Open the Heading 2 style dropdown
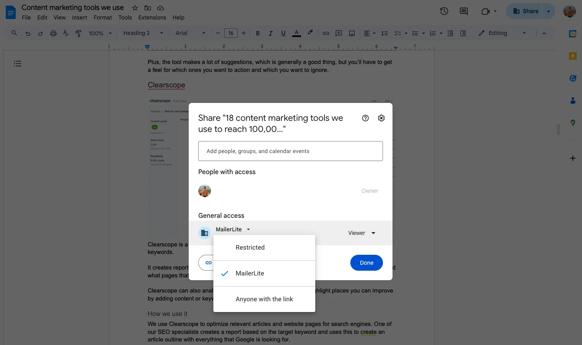582x345 pixels. point(143,33)
